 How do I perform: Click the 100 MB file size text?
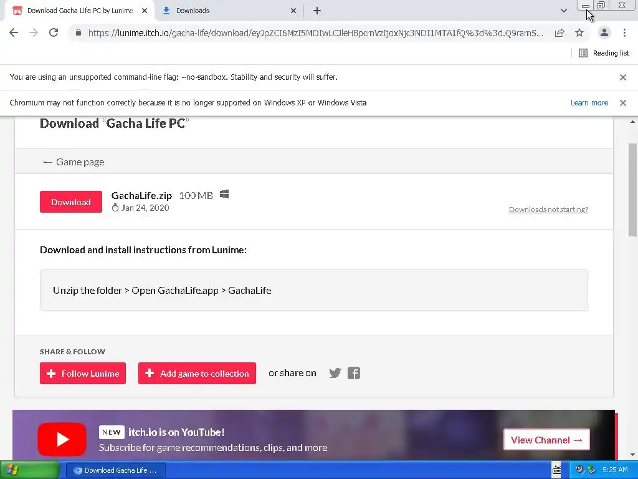[x=196, y=195]
